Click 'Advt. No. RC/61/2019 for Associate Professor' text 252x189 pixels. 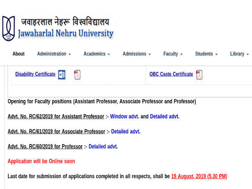[x=56, y=131]
